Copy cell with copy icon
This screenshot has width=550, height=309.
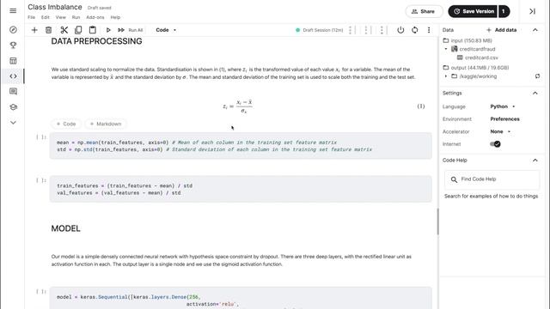(78, 30)
